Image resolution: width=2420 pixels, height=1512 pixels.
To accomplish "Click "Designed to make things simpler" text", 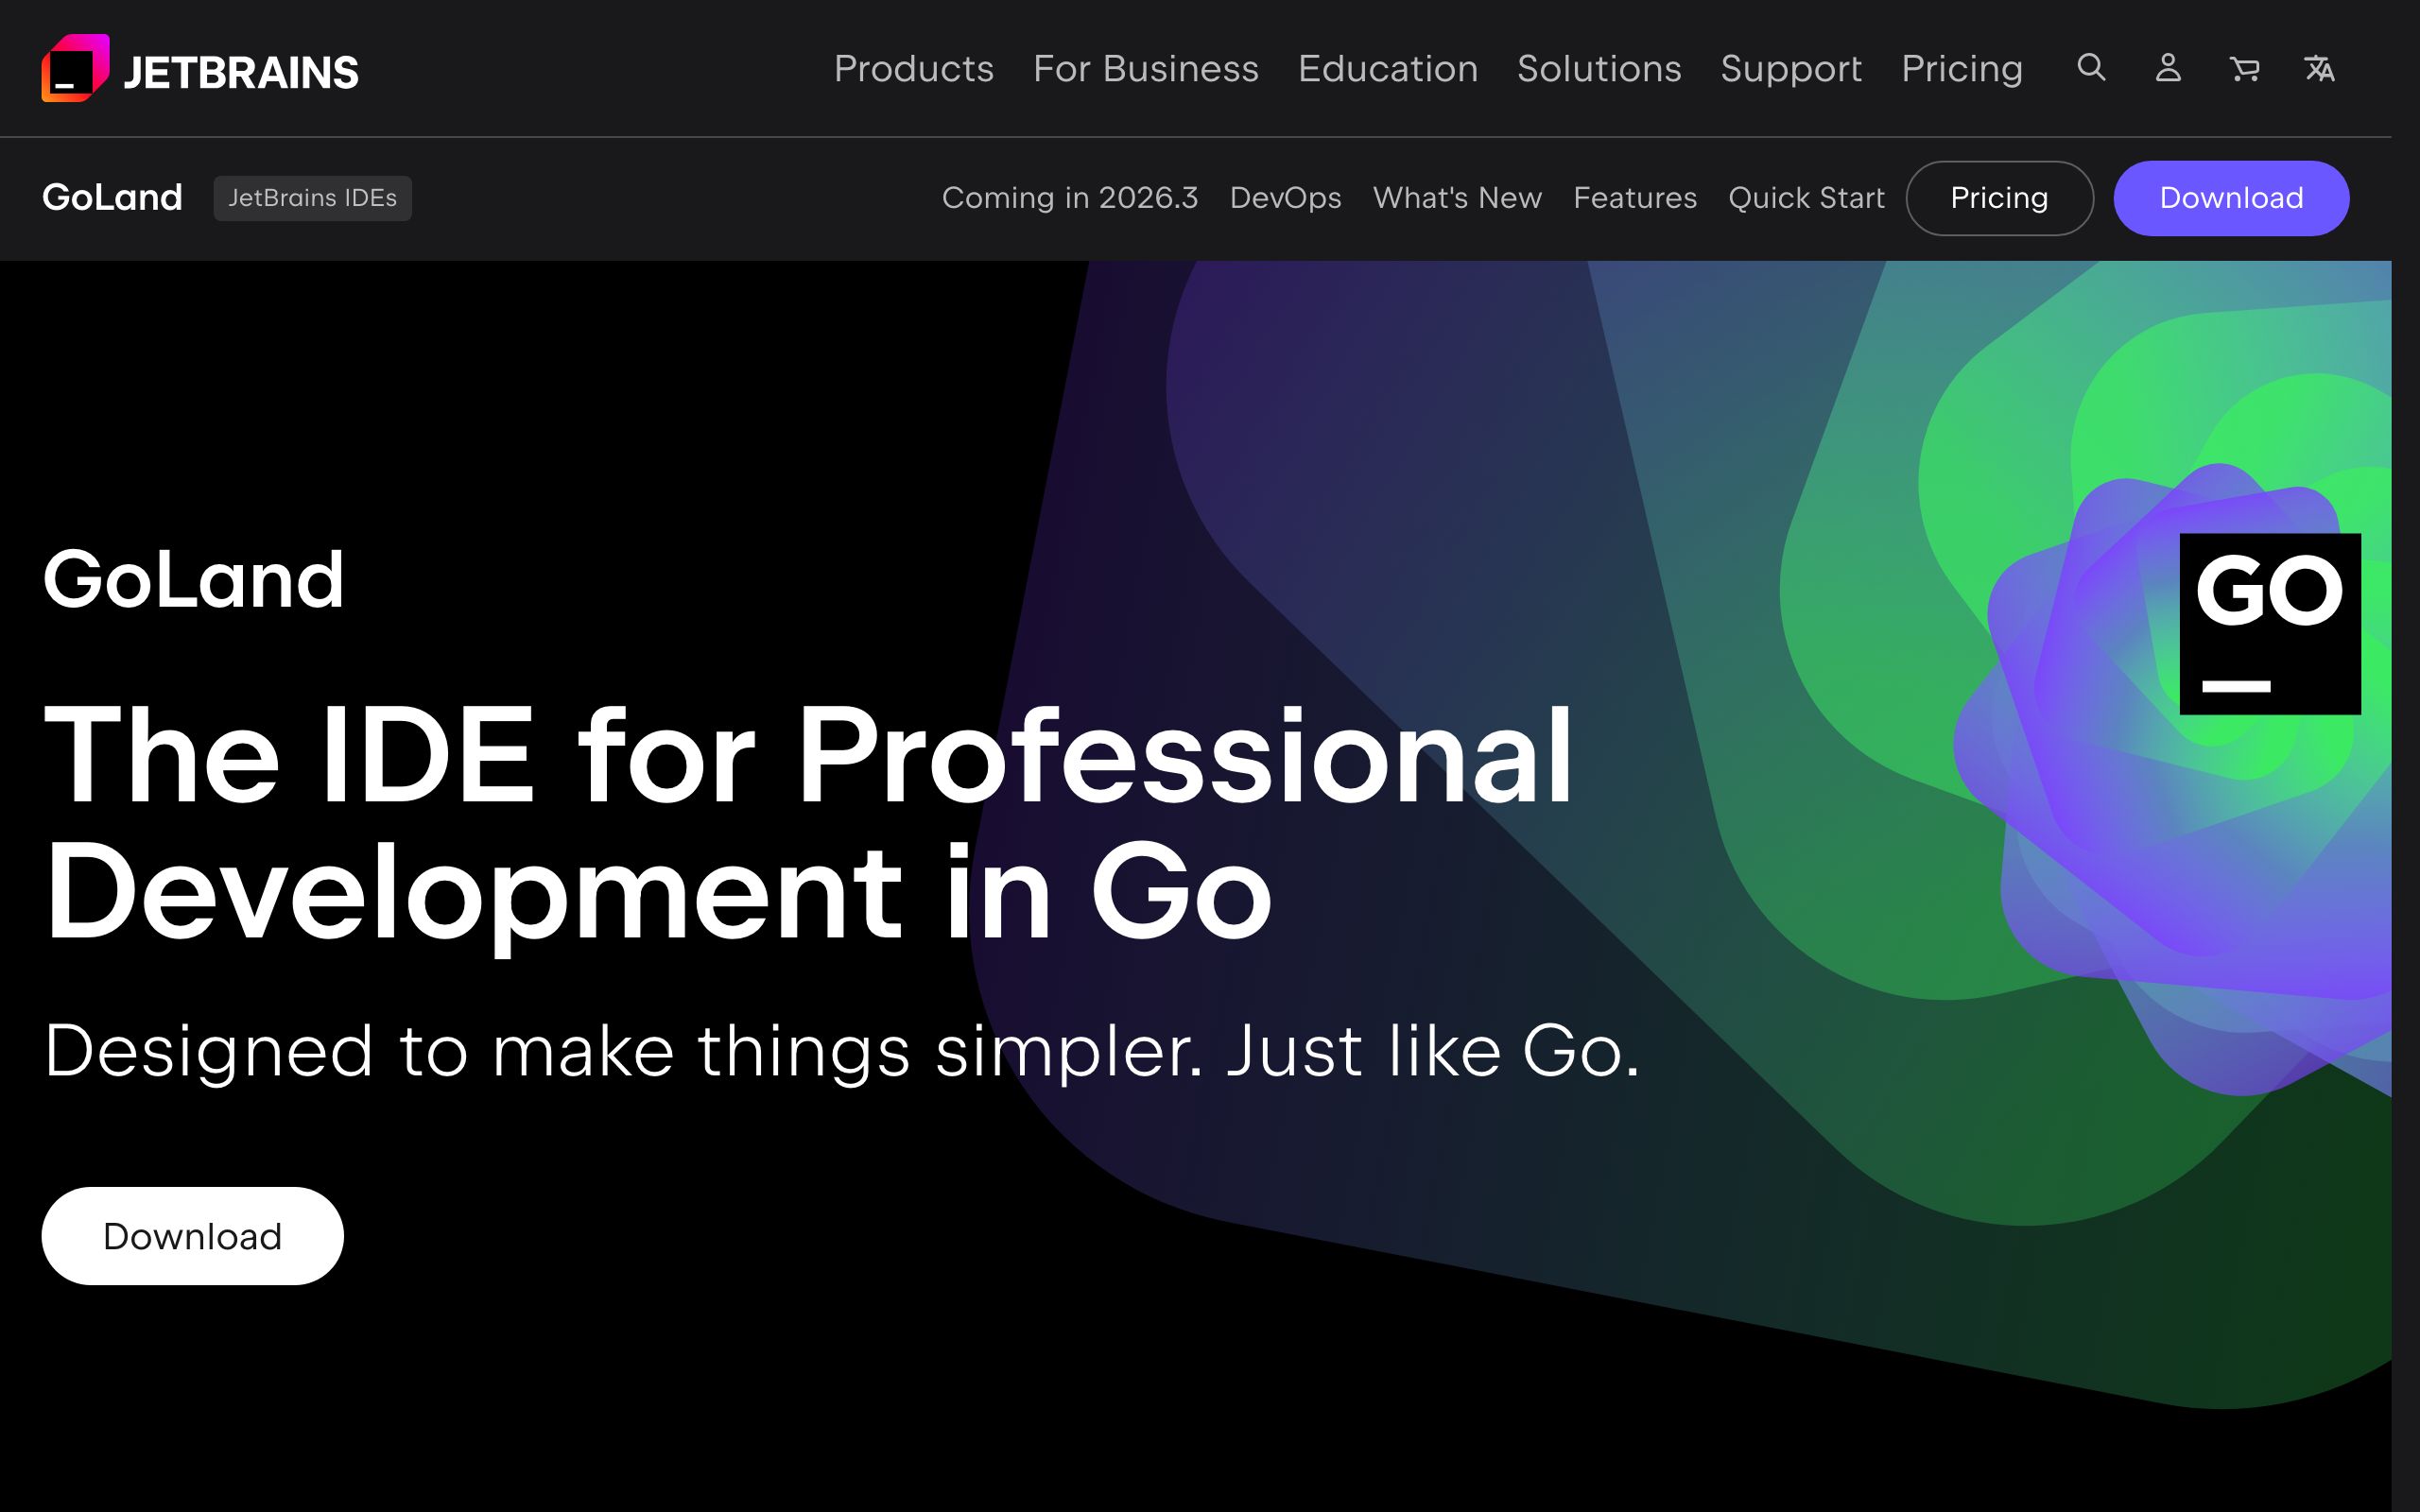I will pos(623,1052).
